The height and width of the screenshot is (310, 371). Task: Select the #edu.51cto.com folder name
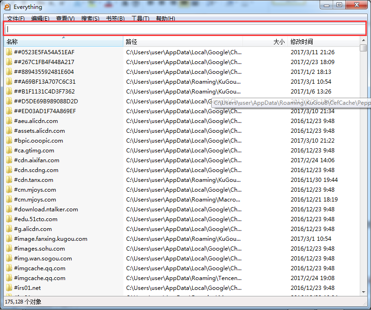(36, 219)
